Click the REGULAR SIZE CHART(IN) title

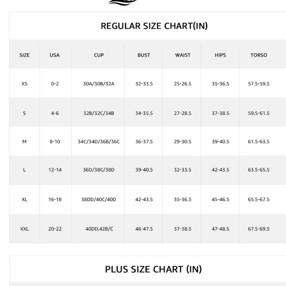154,26
